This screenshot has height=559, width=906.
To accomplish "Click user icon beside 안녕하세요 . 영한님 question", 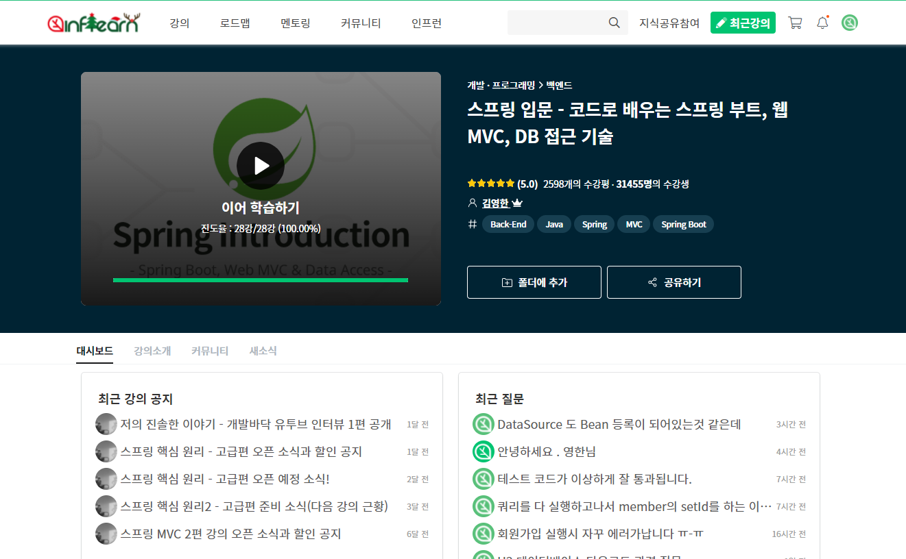I will pos(484,451).
